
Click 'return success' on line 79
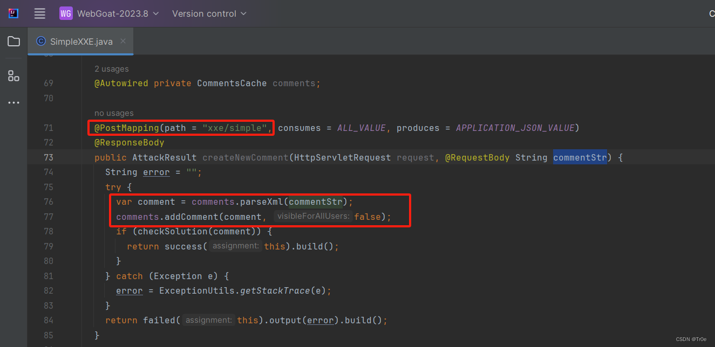click(165, 246)
